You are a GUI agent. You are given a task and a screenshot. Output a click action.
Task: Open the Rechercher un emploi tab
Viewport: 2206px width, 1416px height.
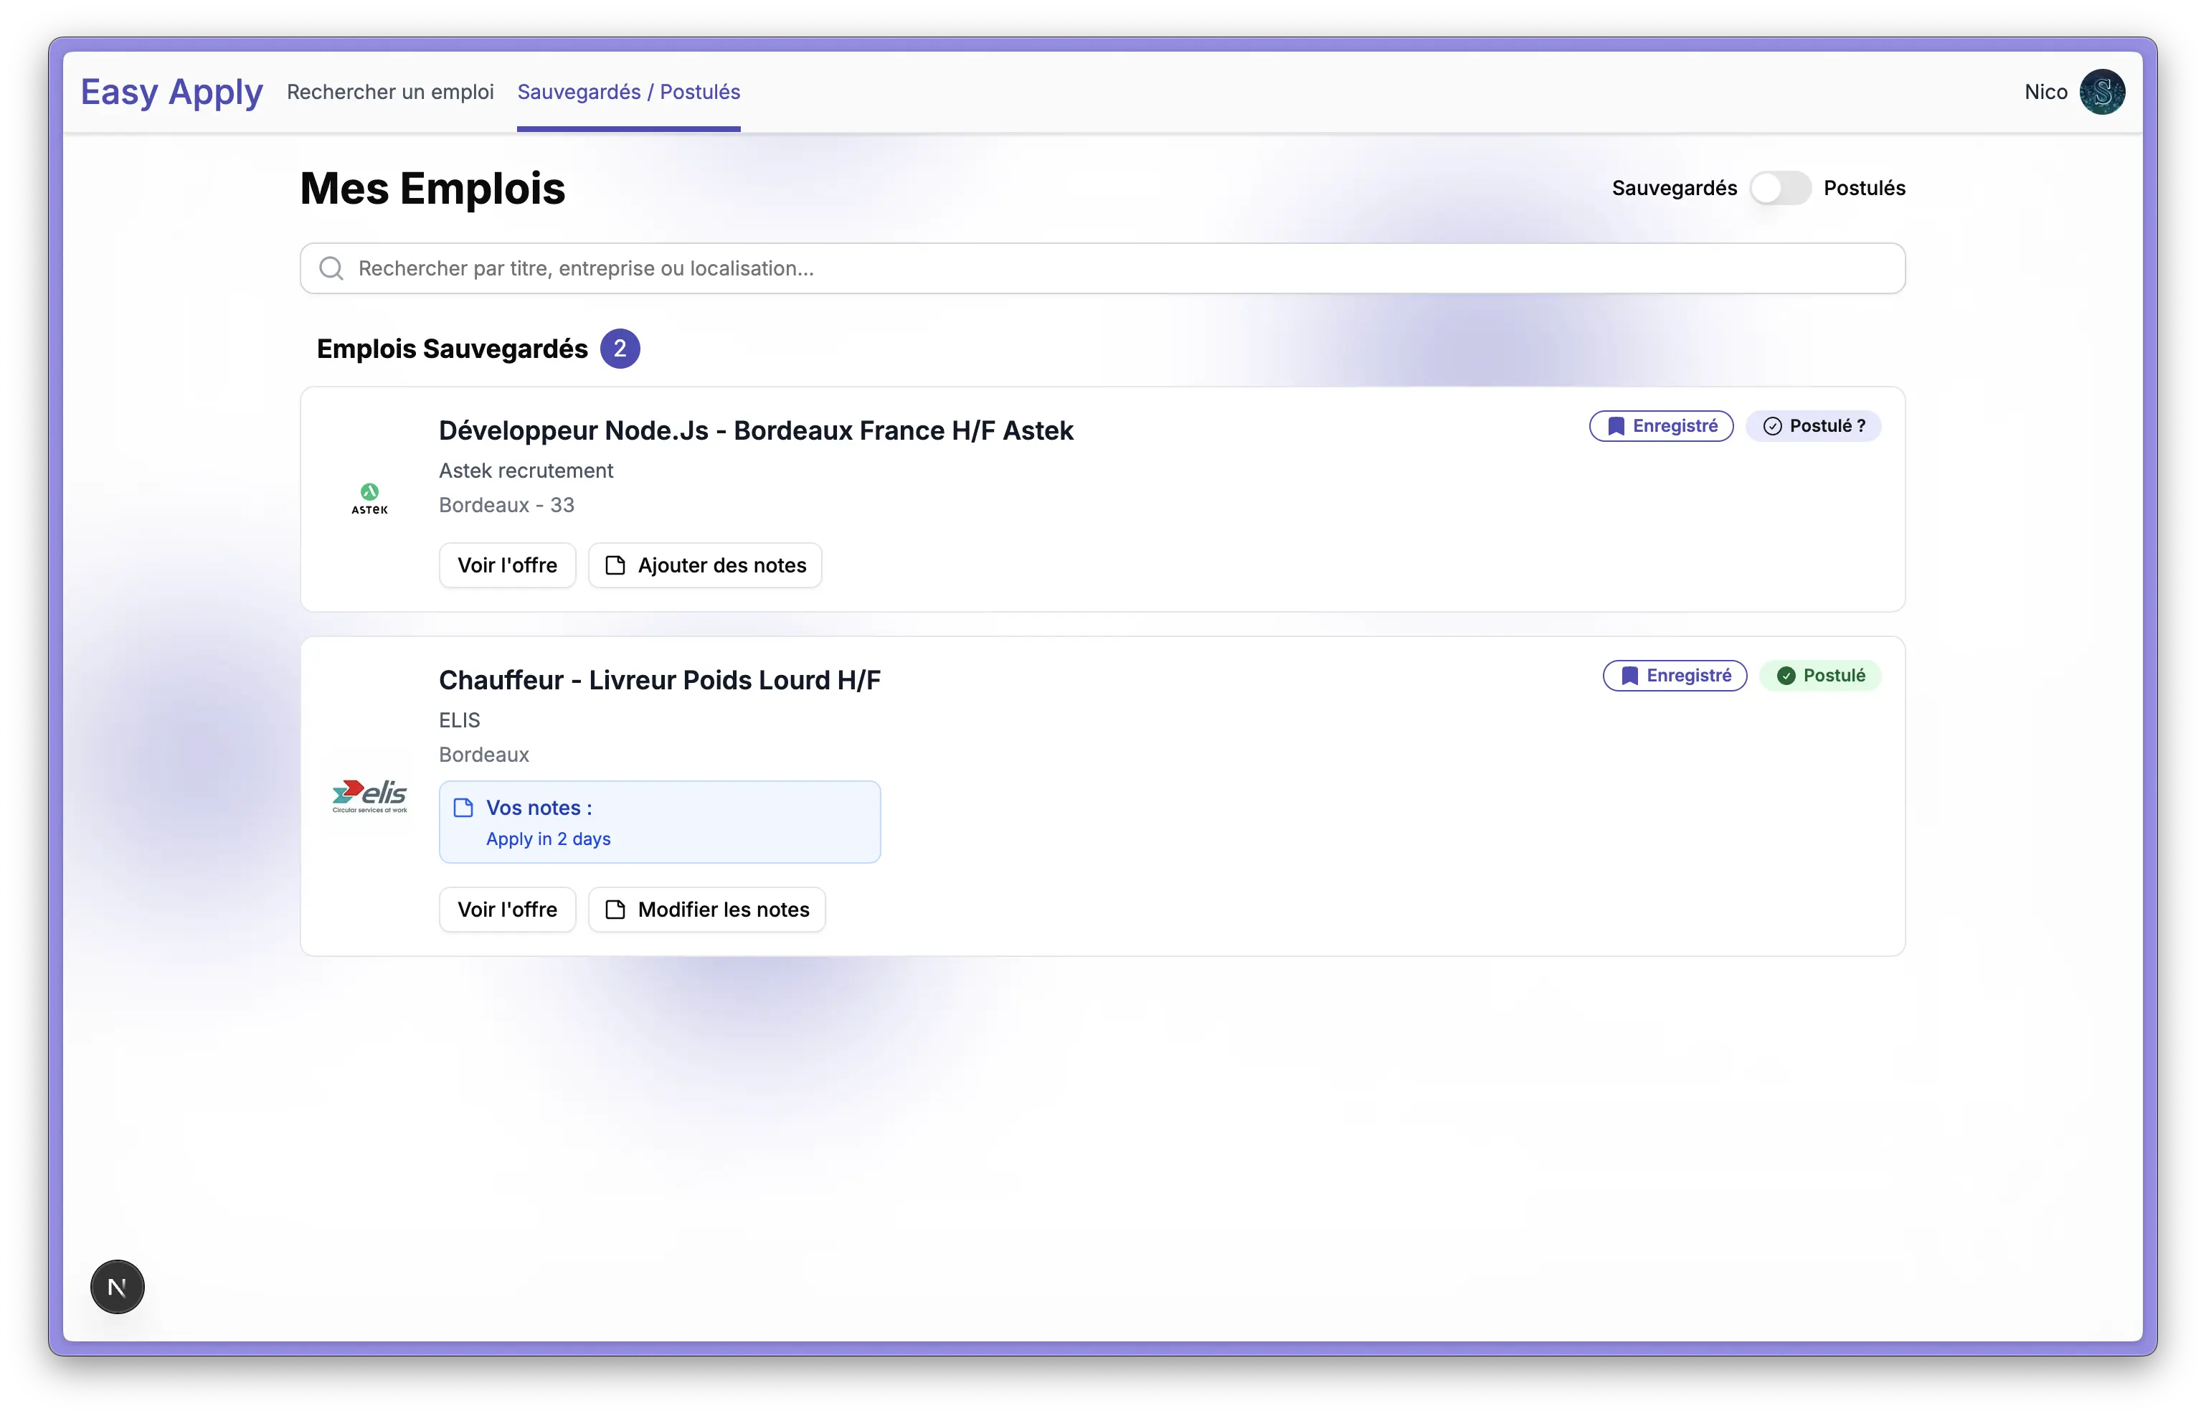coord(389,92)
